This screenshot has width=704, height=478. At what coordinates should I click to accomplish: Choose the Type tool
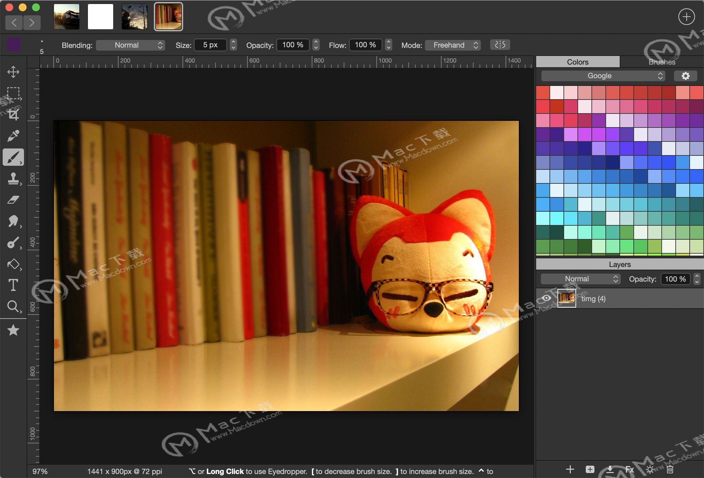pos(13,285)
